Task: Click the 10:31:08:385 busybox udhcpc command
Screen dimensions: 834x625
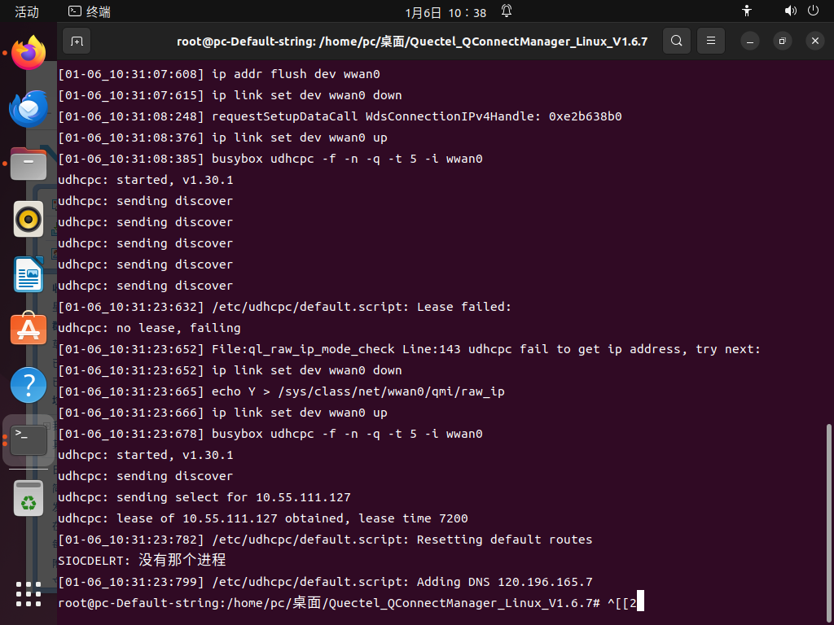Action: pos(270,159)
